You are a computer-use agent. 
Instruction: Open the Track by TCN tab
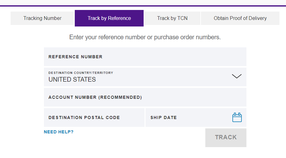coord(172,18)
